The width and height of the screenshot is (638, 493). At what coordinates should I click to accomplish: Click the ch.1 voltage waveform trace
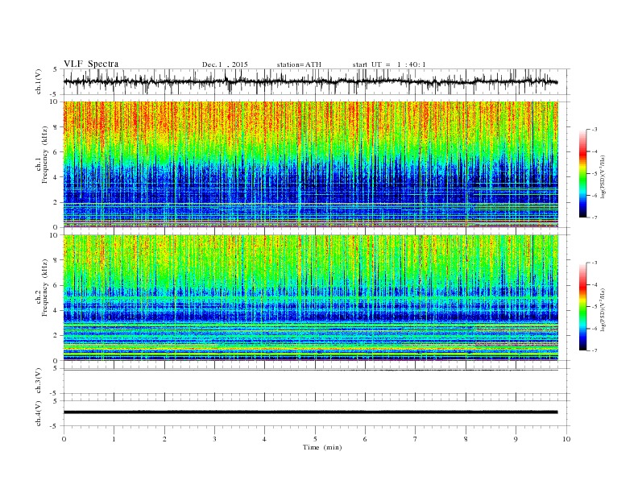[310, 81]
